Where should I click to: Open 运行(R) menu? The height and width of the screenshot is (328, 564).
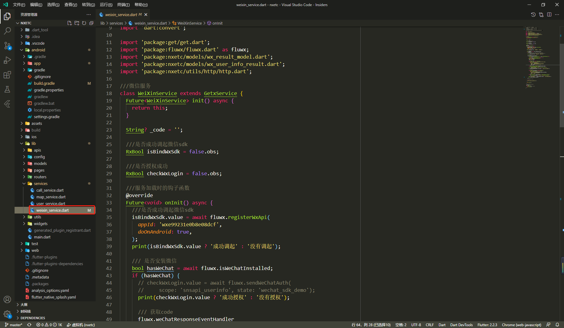pos(106,5)
